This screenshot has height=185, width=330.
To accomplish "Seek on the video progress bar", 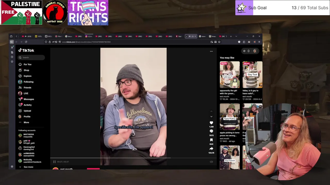I will click(133, 158).
